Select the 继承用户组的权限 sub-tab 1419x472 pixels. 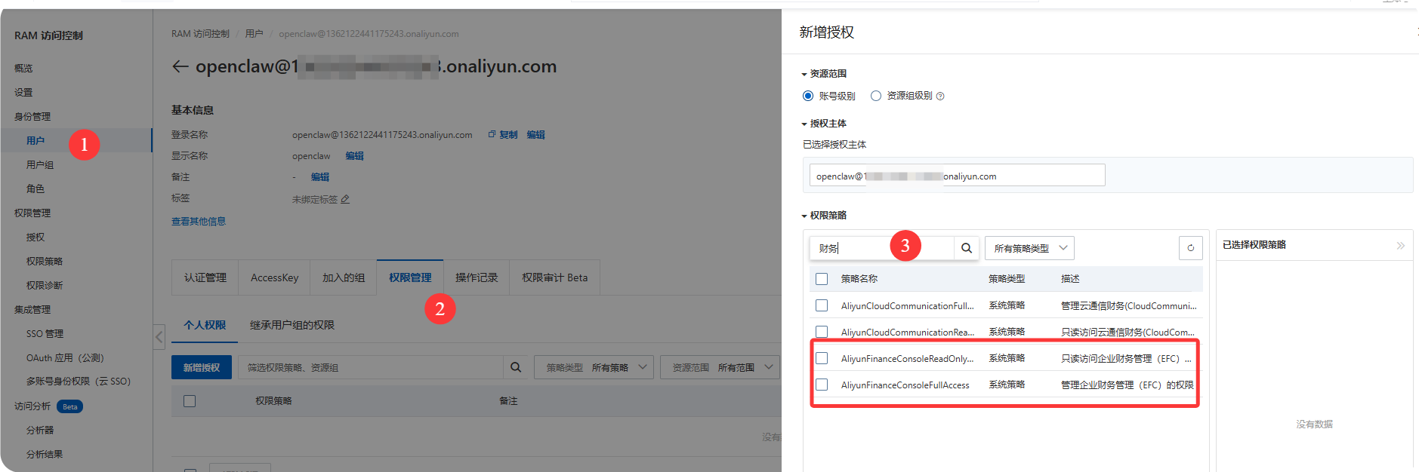tap(292, 325)
